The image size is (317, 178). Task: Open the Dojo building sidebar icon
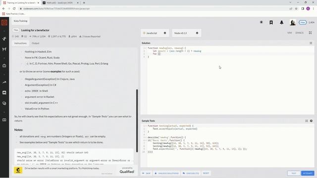(4, 66)
